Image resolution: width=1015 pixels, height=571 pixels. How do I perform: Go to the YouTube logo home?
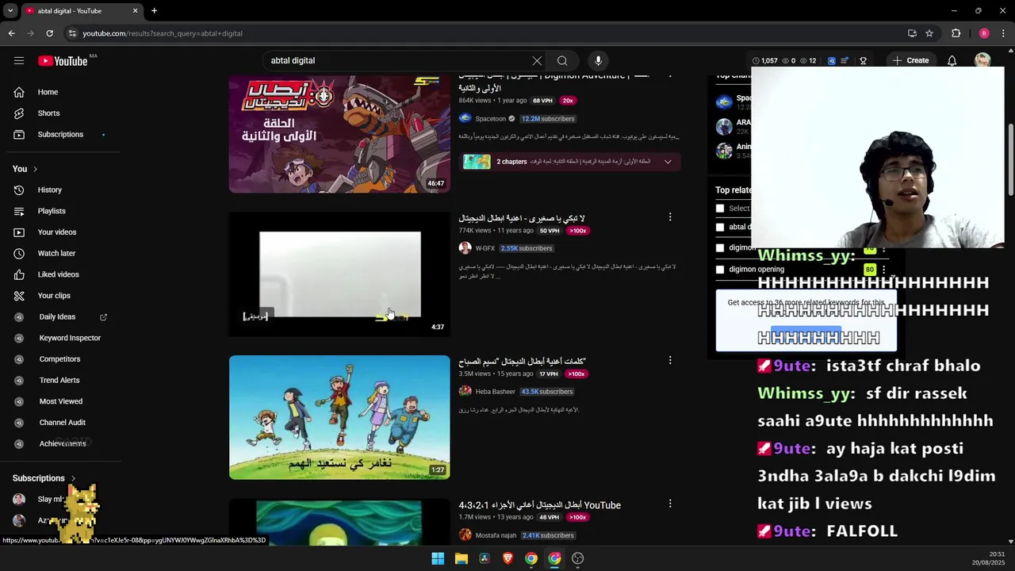[x=63, y=61]
